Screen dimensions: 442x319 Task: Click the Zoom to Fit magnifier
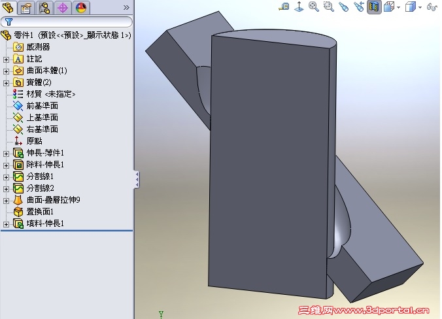(314, 7)
